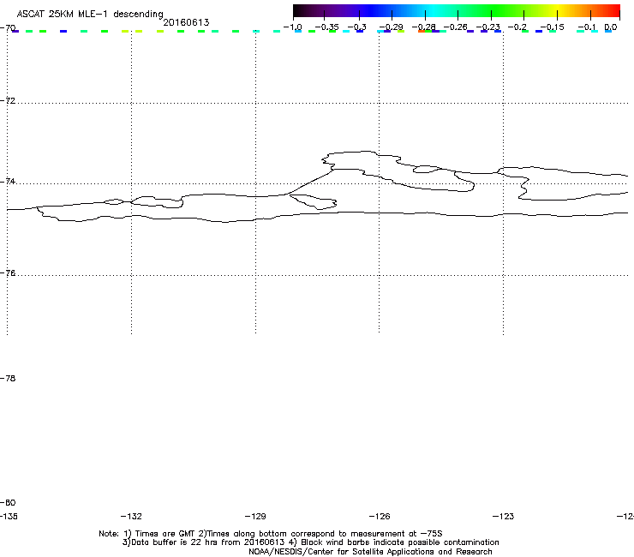The height and width of the screenshot is (557, 634).
Task: Click the note line starting Data buffer is 22 hrs
Action: [310, 542]
